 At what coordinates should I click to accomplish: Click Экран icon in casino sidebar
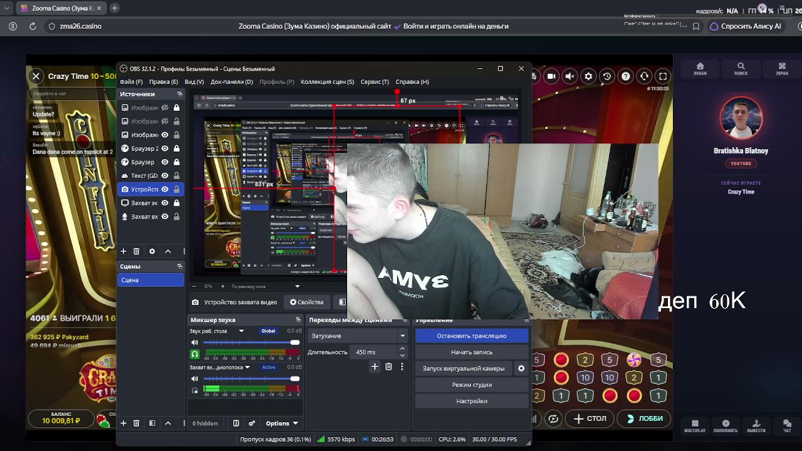pos(782,69)
